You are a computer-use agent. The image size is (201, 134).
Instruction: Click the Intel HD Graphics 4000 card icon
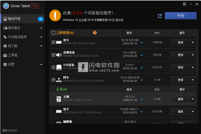coord(59,42)
